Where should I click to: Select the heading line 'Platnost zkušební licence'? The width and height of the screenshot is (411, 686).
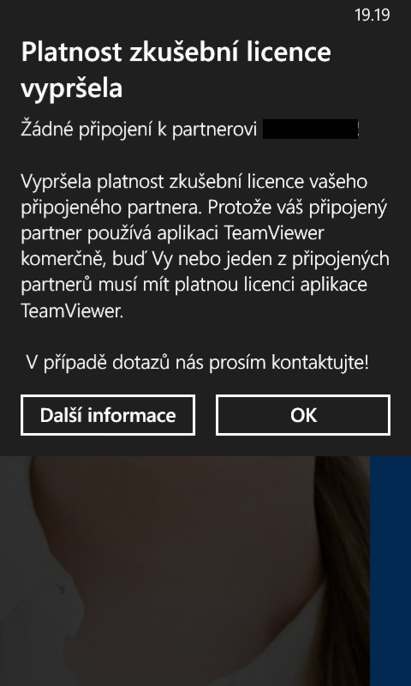pos(176,52)
